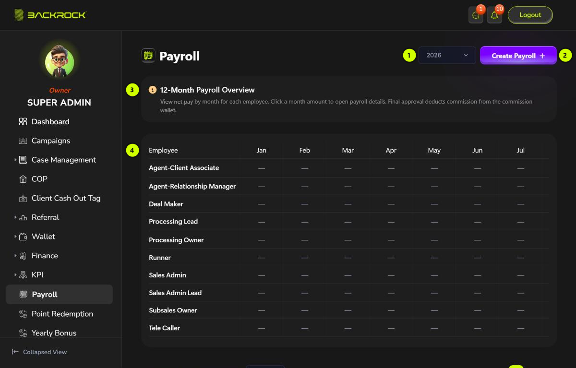Click the Finance sidebar icon

point(23,256)
